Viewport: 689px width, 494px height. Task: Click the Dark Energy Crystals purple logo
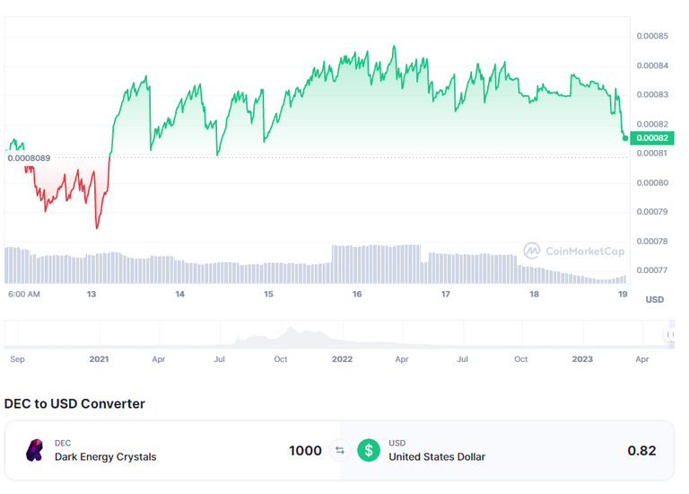tap(35, 451)
